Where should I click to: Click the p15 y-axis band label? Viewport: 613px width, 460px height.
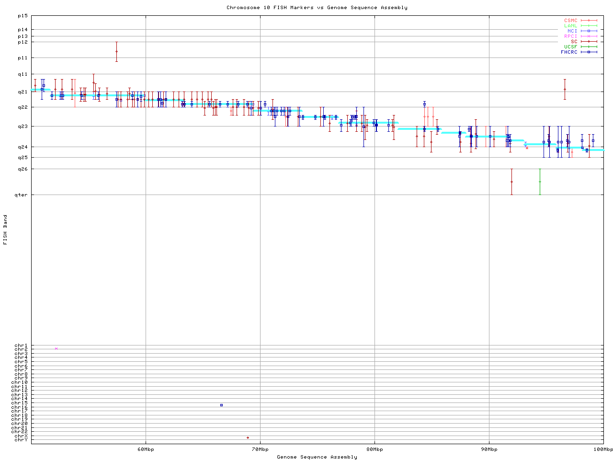click(23, 16)
